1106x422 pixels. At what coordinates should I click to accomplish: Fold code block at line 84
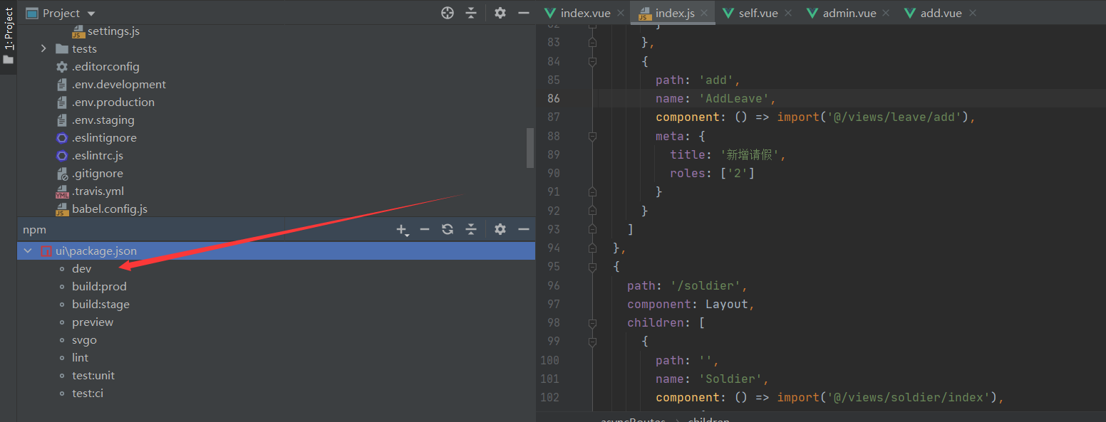[592, 61]
